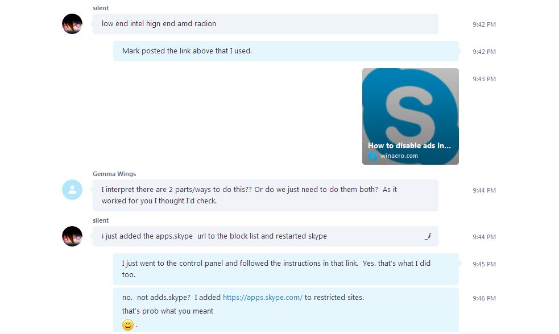This screenshot has width=559, height=334.
Task: Click the 9:45 PM timestamp
Action: click(484, 264)
